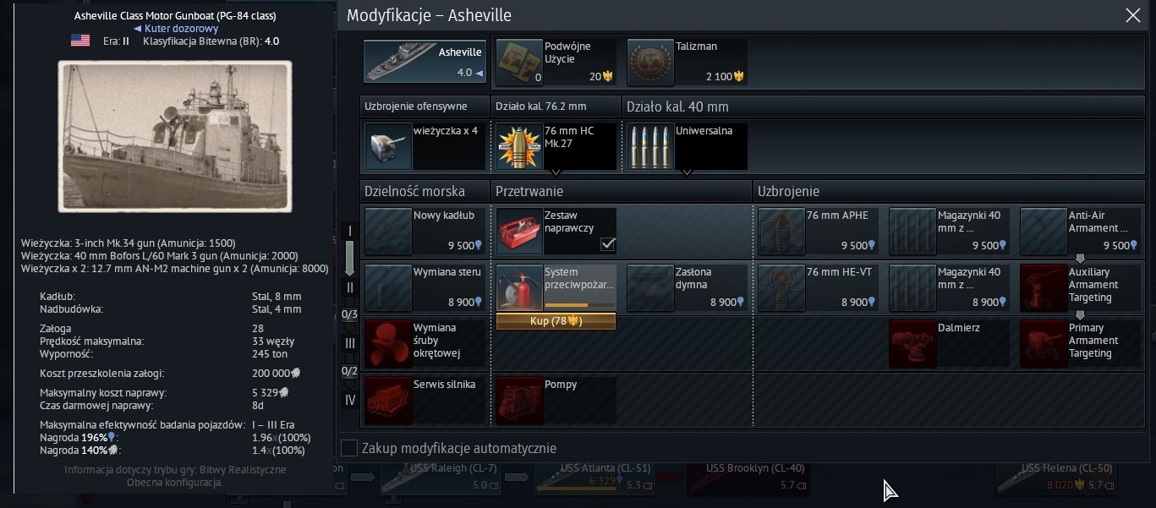Select the System przeciwpożarowy extinguisher icon
This screenshot has width=1156, height=508.
519,287
